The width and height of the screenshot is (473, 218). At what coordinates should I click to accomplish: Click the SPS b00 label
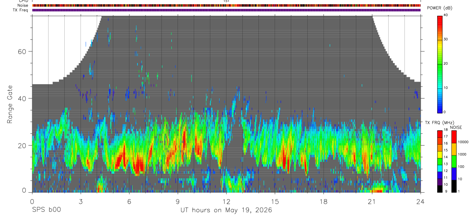[45, 210]
